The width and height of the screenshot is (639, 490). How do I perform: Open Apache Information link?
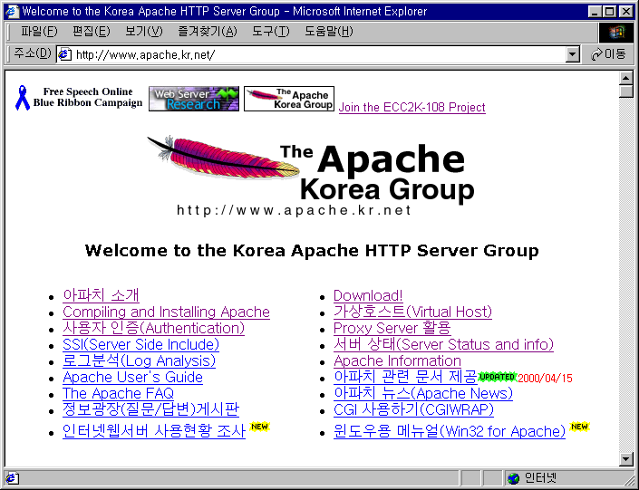coord(397,360)
